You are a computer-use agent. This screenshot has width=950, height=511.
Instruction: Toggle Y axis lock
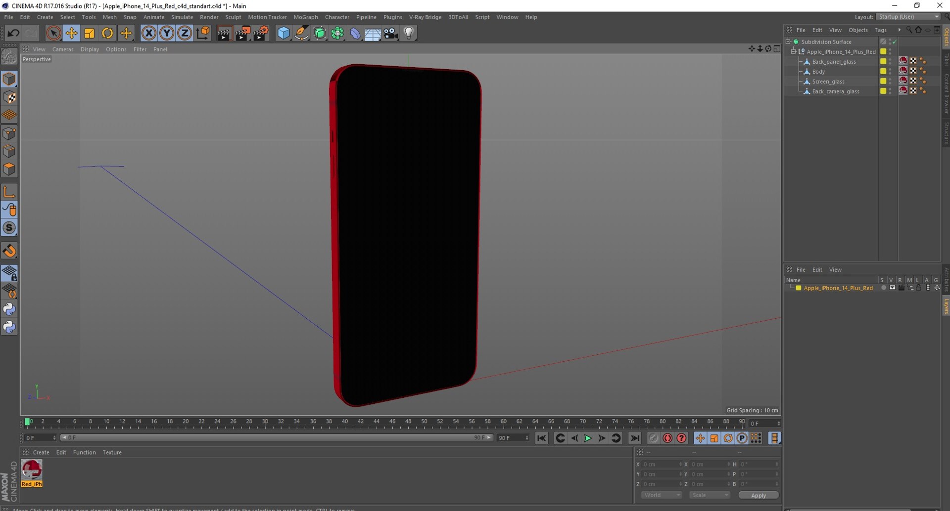coord(167,33)
